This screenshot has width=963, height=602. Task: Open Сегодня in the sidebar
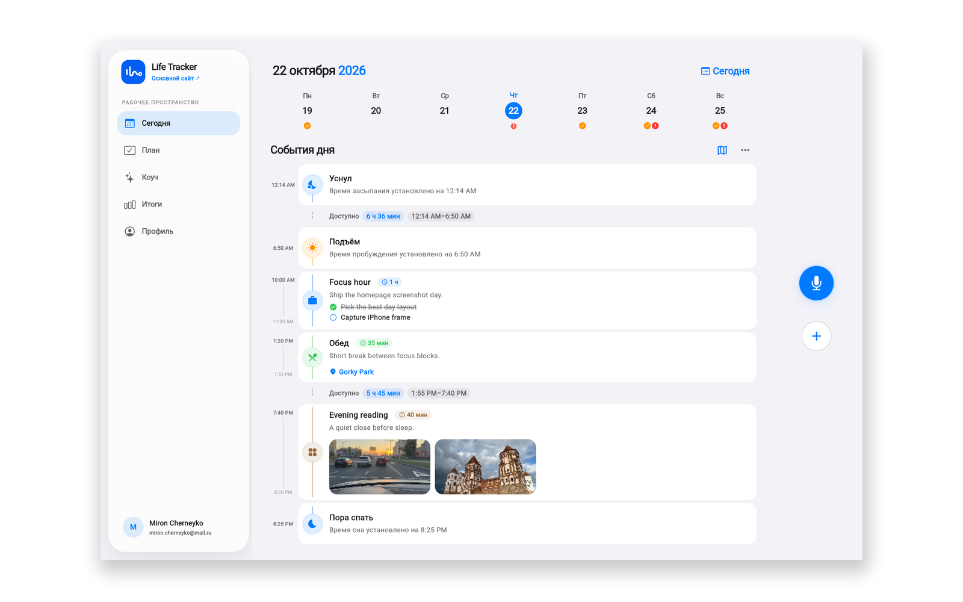click(179, 123)
